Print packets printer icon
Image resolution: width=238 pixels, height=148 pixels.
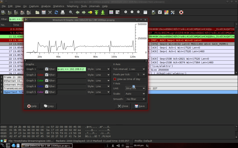coord(63,12)
